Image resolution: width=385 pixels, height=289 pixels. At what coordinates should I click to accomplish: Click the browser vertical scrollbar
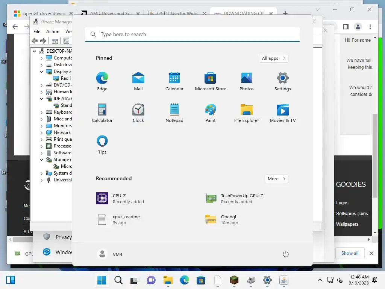pyautogui.click(x=375, y=155)
